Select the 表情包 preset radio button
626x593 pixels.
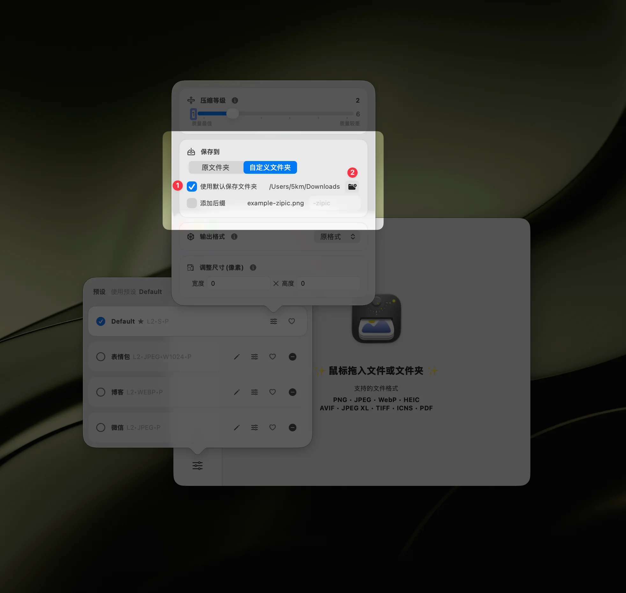tap(101, 357)
